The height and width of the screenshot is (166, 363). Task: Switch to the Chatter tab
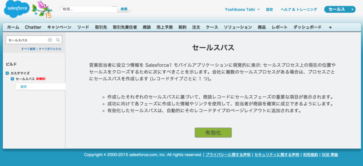coord(33,27)
